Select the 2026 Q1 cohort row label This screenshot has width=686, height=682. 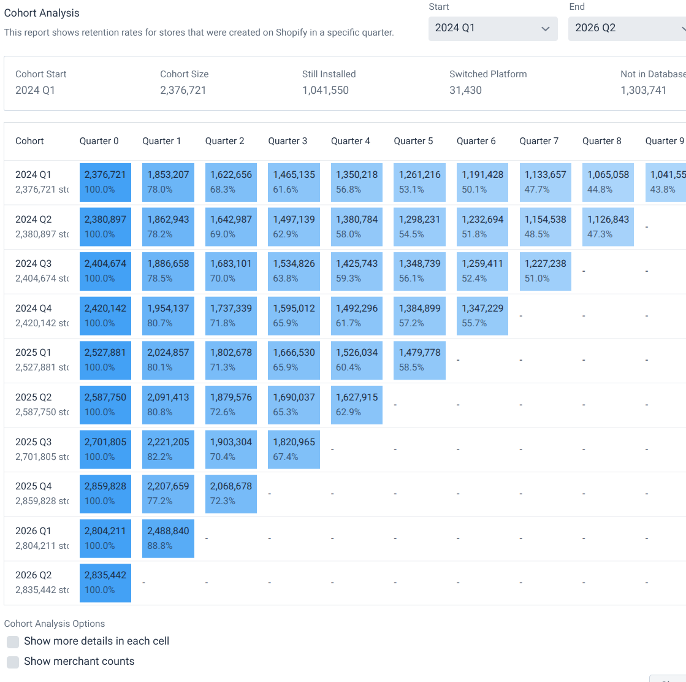point(33,531)
